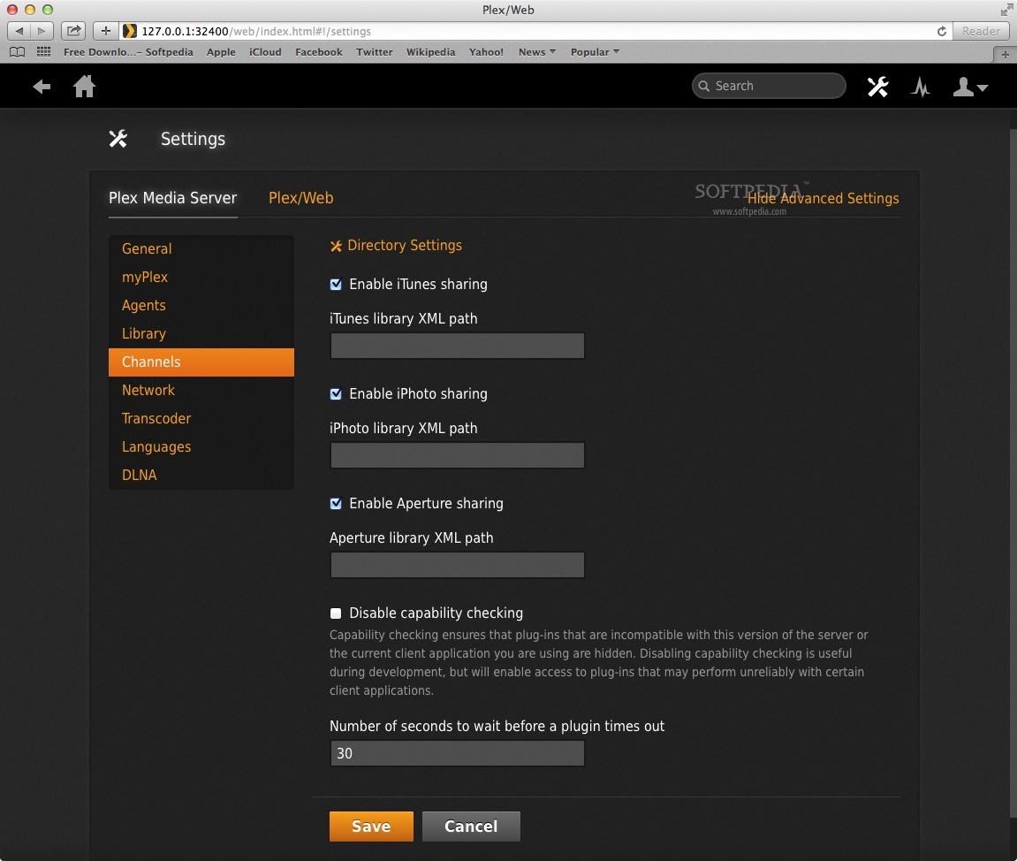Image resolution: width=1017 pixels, height=861 pixels.
Task: Select Transcoder in the settings sidebar
Action: click(201, 418)
